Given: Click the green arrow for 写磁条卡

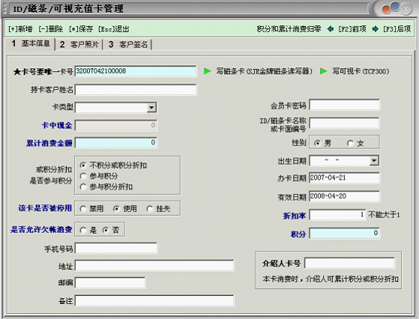Looking at the screenshot, I should pos(207,71).
